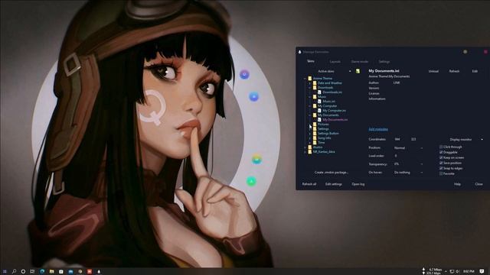Image resolution: width=490 pixels, height=275 pixels.
Task: Click the Song Info folder icon
Action: [315, 137]
